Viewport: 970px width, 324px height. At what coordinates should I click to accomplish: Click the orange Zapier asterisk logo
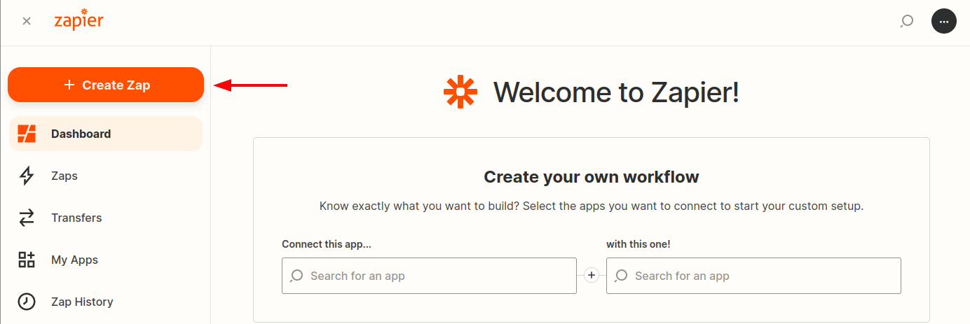coord(460,92)
